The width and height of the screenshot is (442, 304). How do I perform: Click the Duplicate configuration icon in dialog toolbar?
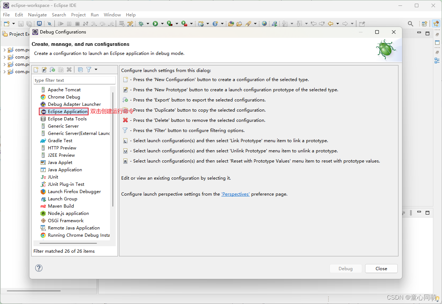point(61,69)
